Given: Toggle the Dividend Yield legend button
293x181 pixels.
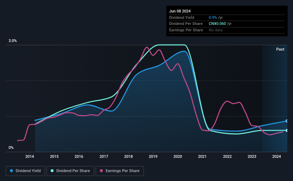Looking at the screenshot, I should click(25, 171).
